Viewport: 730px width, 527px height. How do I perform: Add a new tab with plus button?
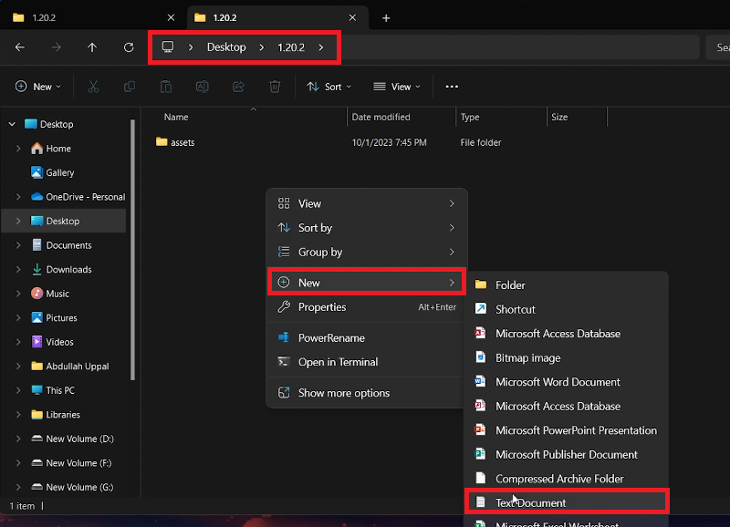click(386, 17)
